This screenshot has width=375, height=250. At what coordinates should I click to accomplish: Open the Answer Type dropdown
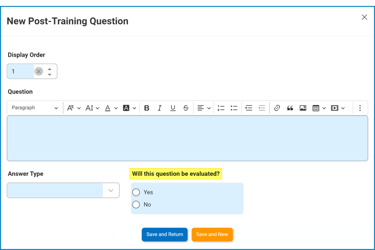[111, 190]
